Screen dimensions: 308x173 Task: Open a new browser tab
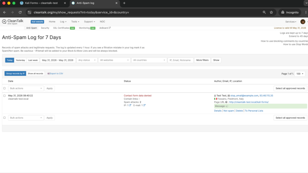124,3
